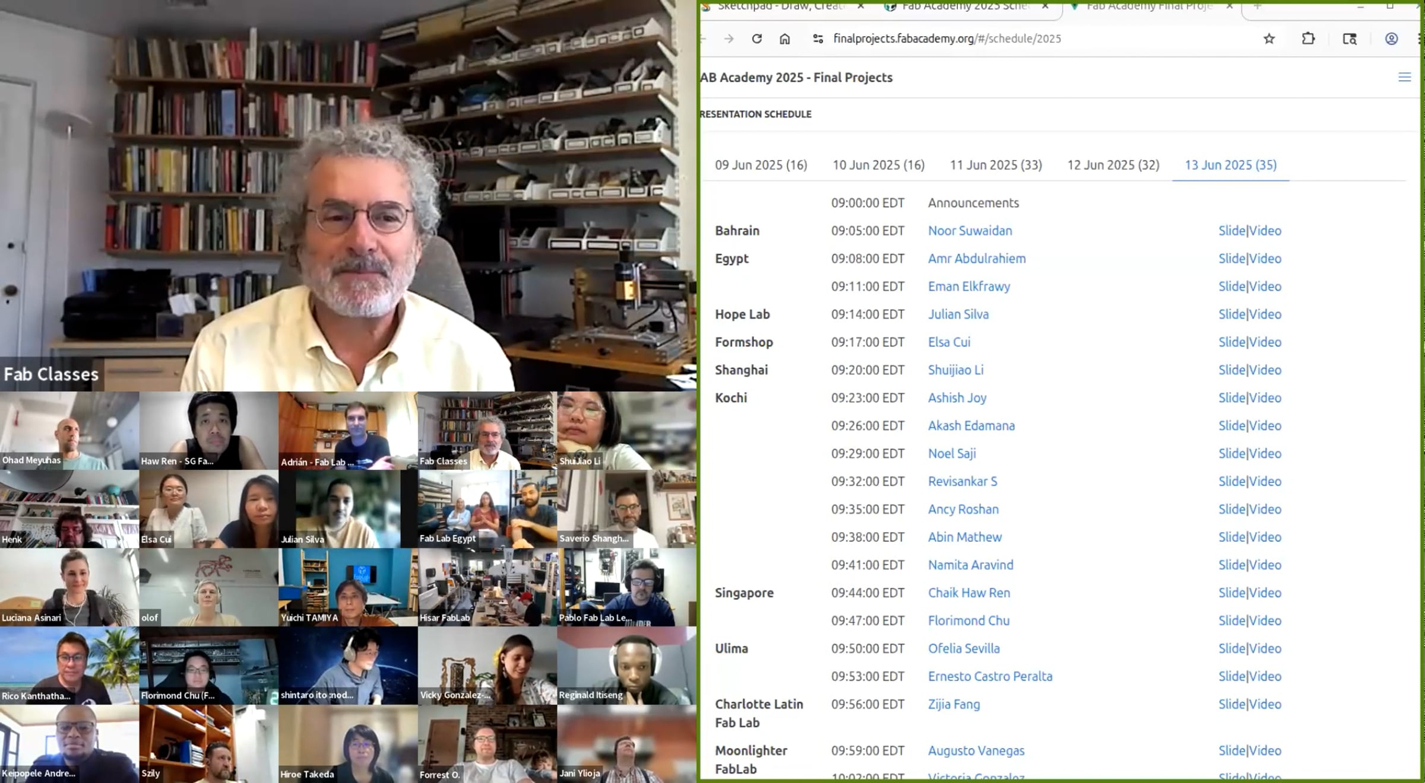Image resolution: width=1425 pixels, height=783 pixels.
Task: Select the 11 Jun 2025 (33) tab
Action: (x=996, y=165)
